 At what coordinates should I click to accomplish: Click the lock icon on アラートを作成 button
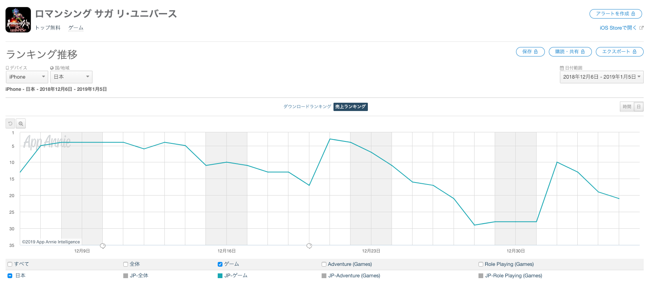point(633,14)
